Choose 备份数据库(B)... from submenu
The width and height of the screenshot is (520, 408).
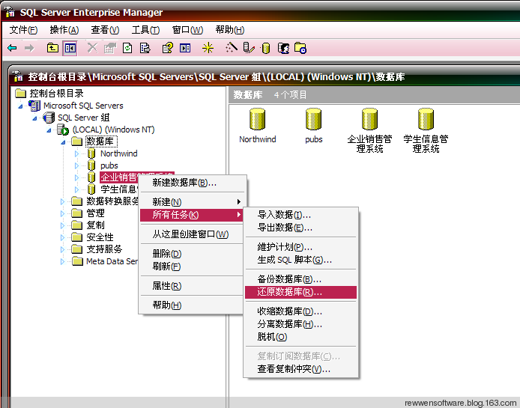click(300, 279)
